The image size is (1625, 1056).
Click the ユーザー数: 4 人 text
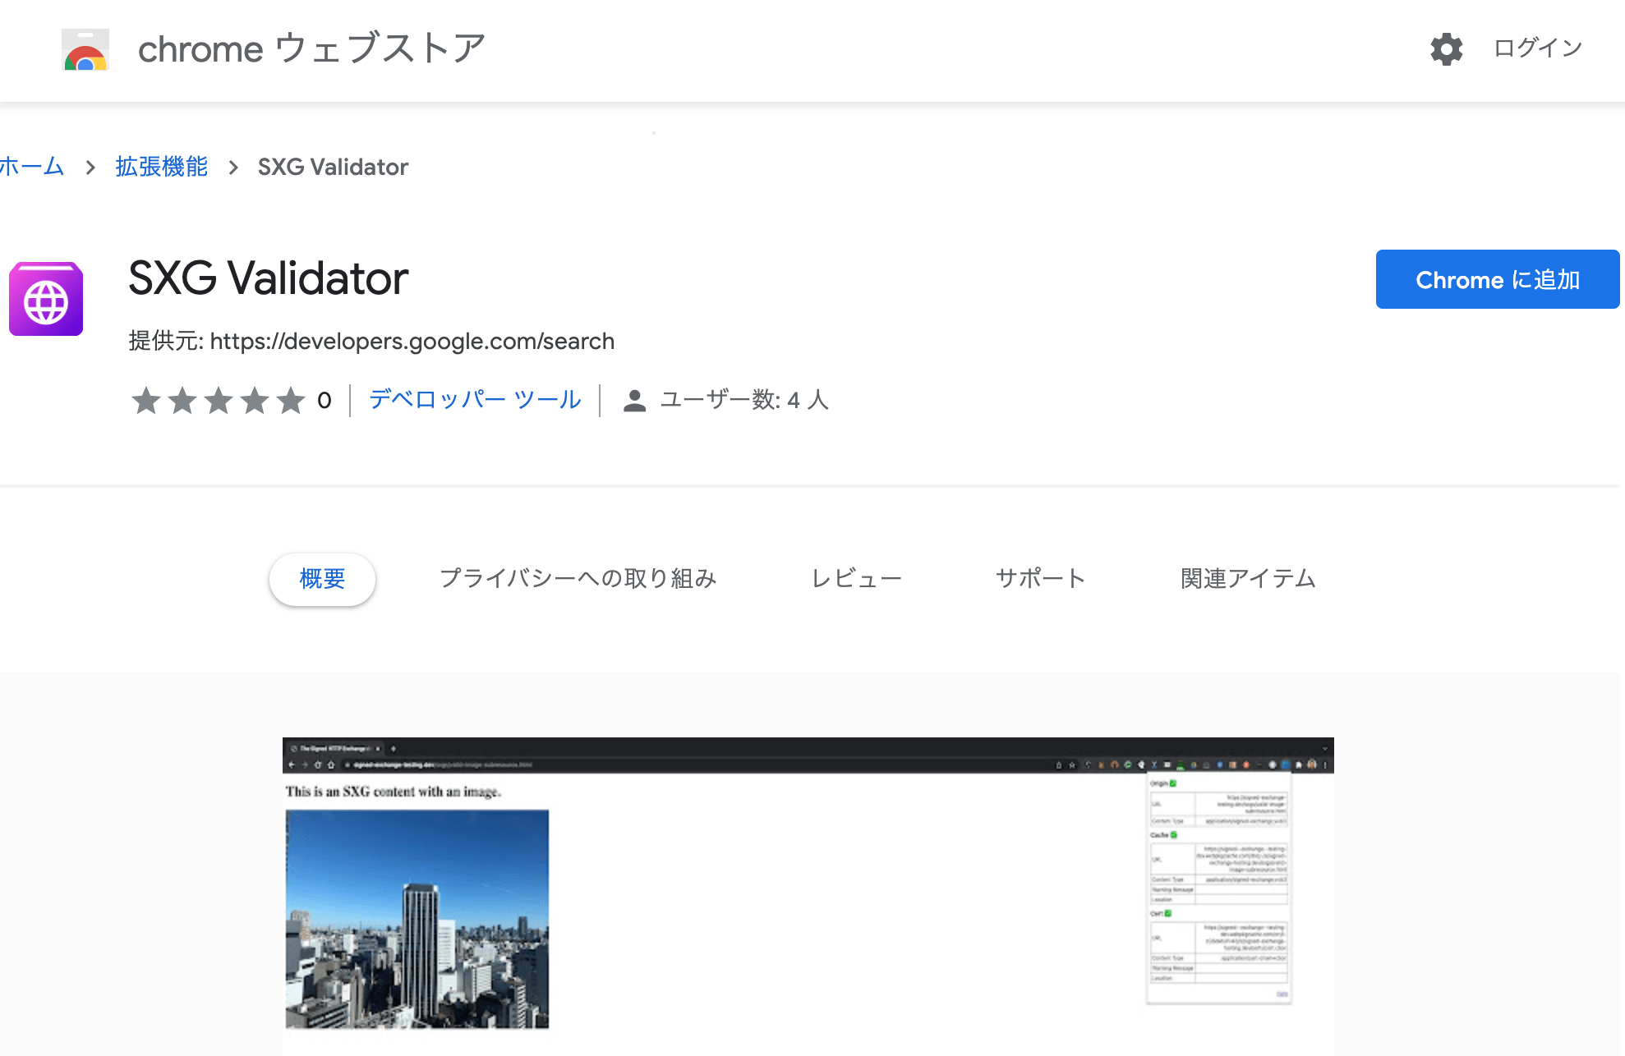click(x=744, y=400)
